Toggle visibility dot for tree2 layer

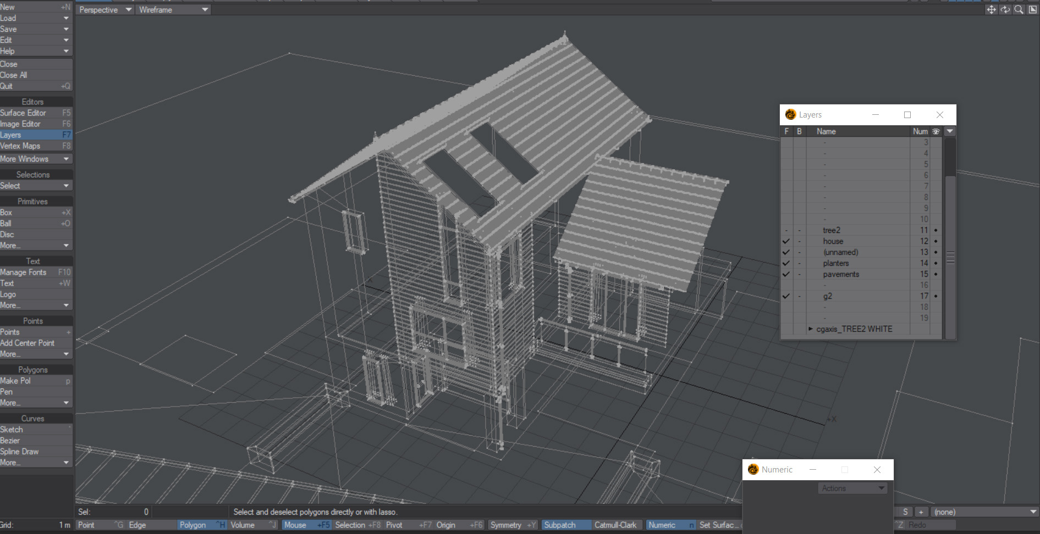coord(936,230)
